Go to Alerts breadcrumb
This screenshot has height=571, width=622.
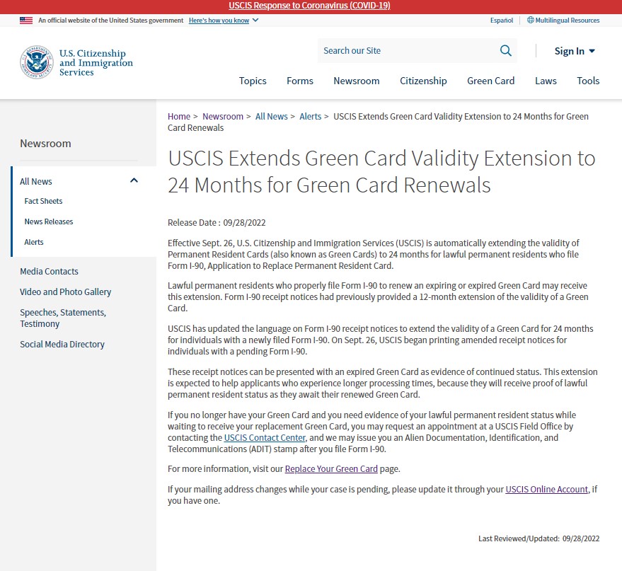click(310, 117)
